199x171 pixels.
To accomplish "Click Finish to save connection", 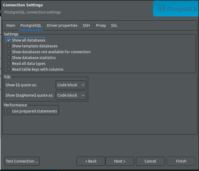I will coord(181,161).
